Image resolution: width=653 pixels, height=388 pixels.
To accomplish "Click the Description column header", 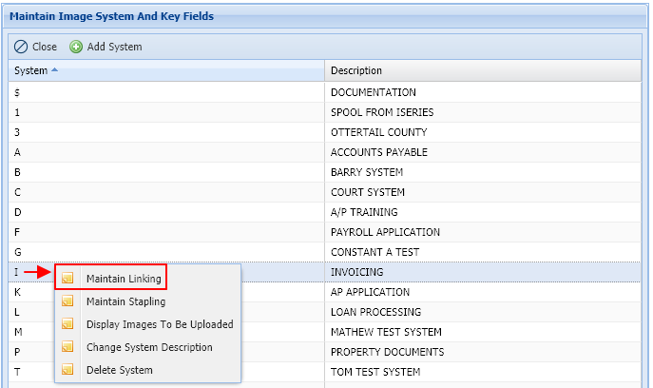I will (x=356, y=70).
